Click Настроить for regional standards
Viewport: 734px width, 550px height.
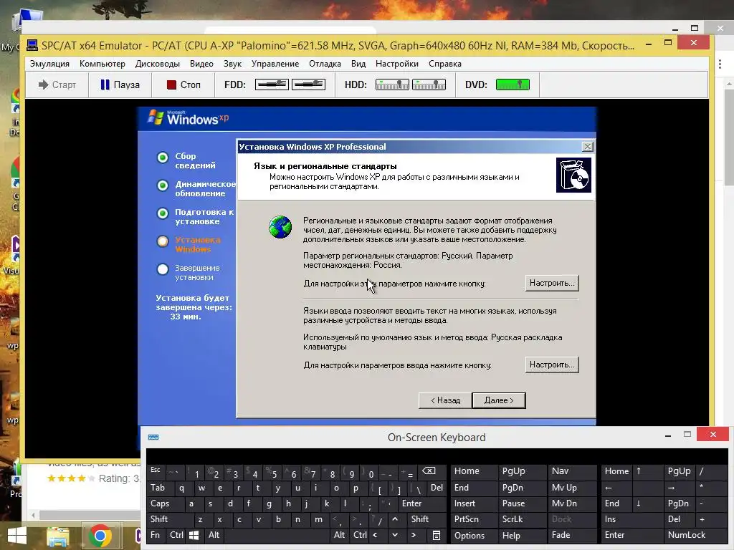click(x=552, y=283)
